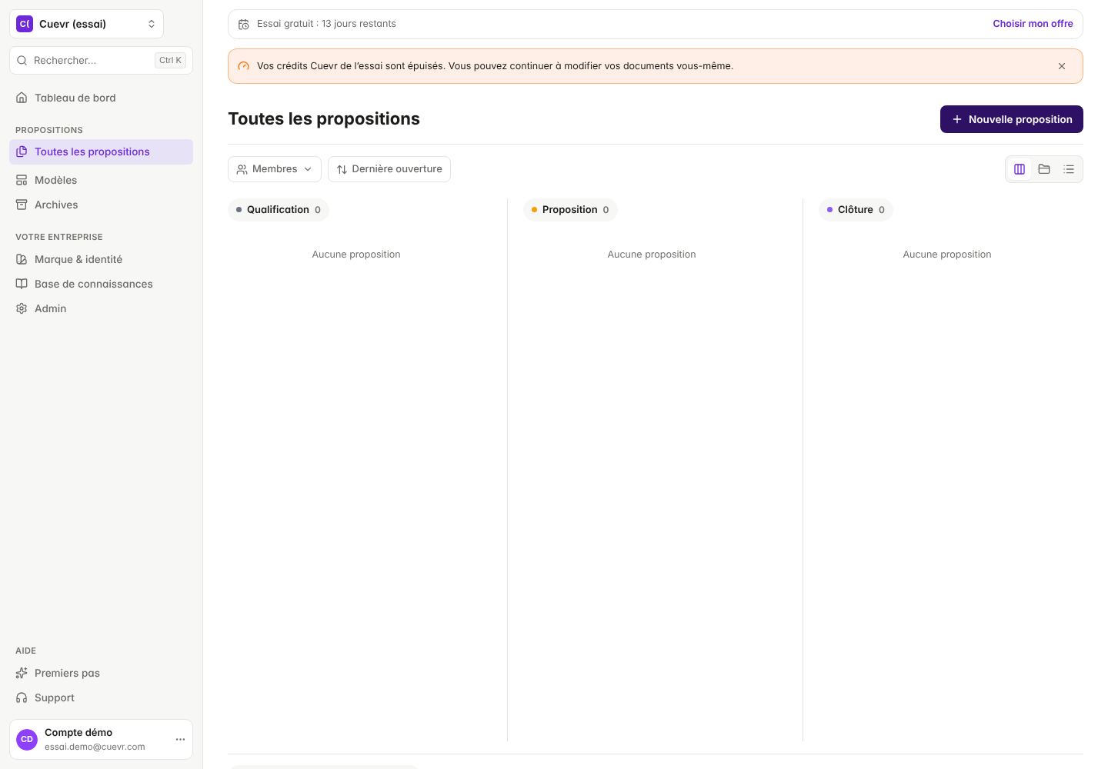Open the Cuevr (essai) workspace switcher

click(x=86, y=24)
